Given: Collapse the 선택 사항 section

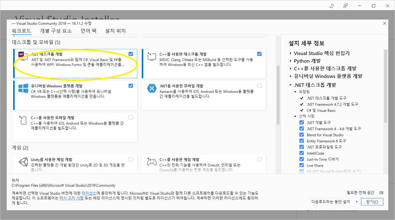Looking at the screenshot, I should (295, 116).
